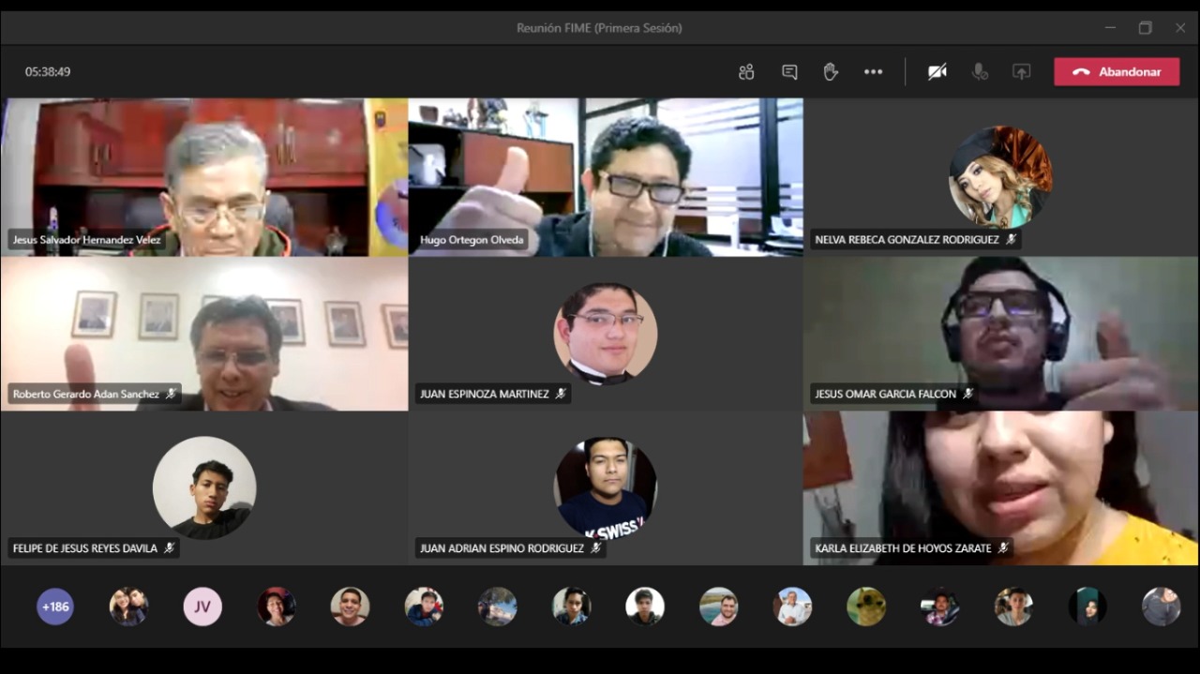
Task: Toggle the microphone mute button
Action: [980, 72]
